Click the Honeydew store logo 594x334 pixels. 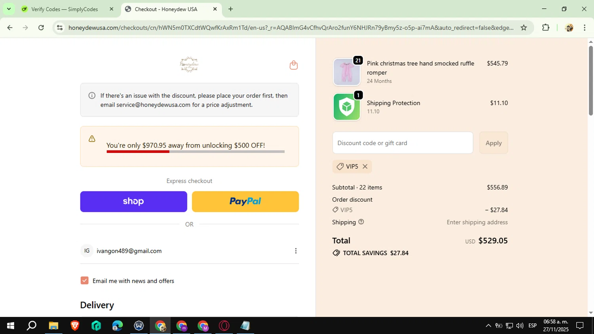[x=189, y=65]
